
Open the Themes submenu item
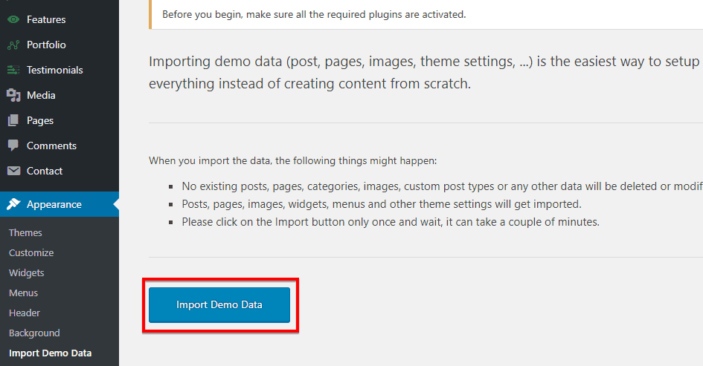25,232
